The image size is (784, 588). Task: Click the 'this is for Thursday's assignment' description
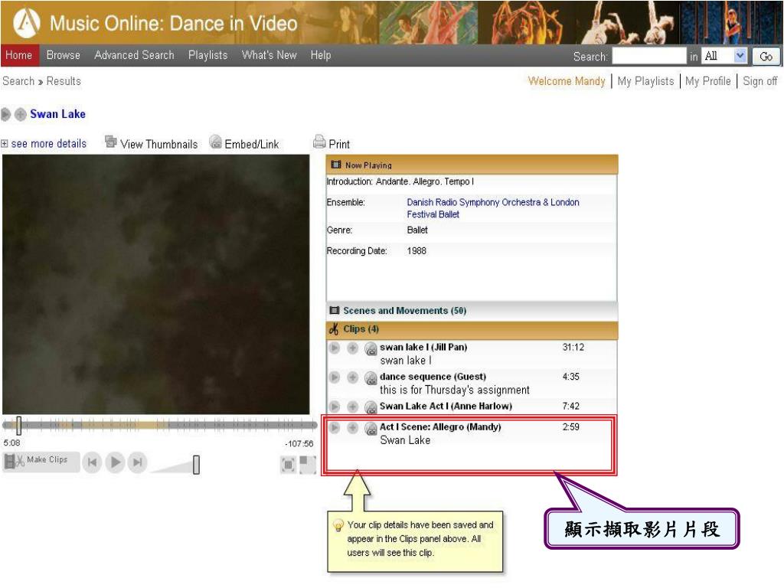[x=455, y=390]
